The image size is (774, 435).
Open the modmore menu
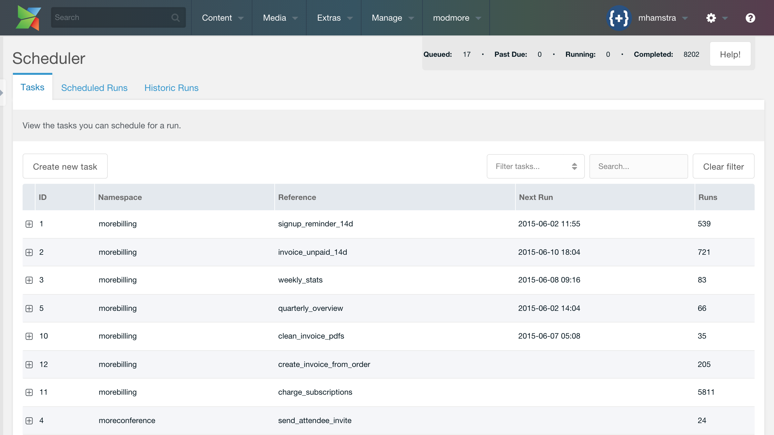click(x=456, y=18)
